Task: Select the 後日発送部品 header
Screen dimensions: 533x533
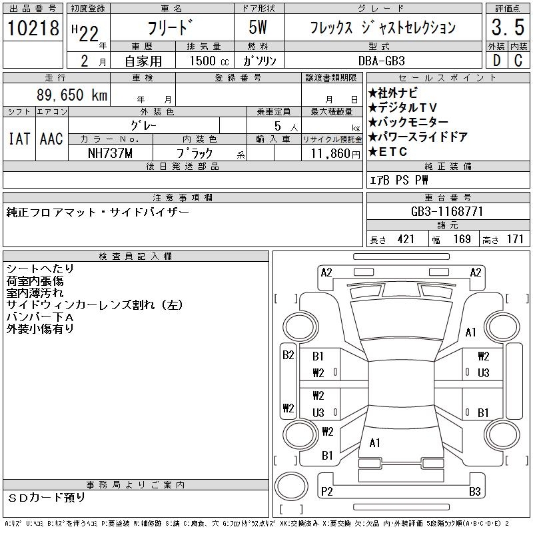Action: (x=183, y=167)
